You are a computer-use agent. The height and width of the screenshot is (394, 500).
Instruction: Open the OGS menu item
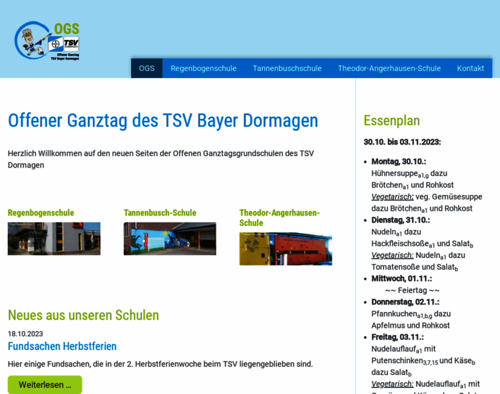click(x=147, y=68)
